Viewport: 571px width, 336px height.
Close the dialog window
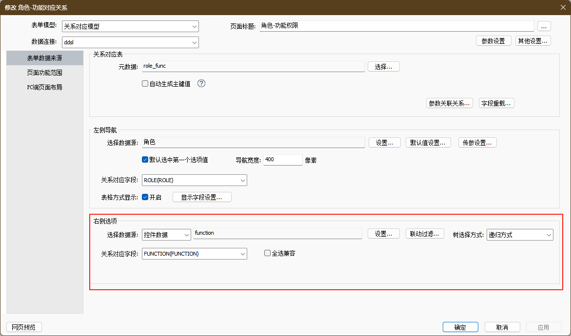click(x=563, y=6)
